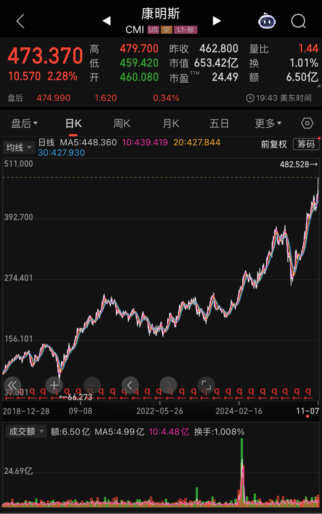Tap the 66.273 low marker label
Image resolution: width=322 pixels, height=514 pixels.
(75, 397)
